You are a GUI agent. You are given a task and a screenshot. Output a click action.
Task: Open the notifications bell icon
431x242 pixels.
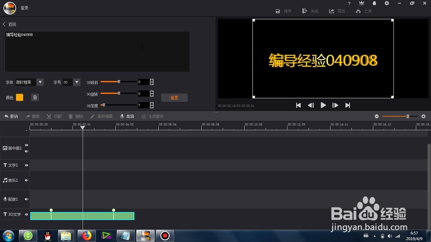(375, 3)
